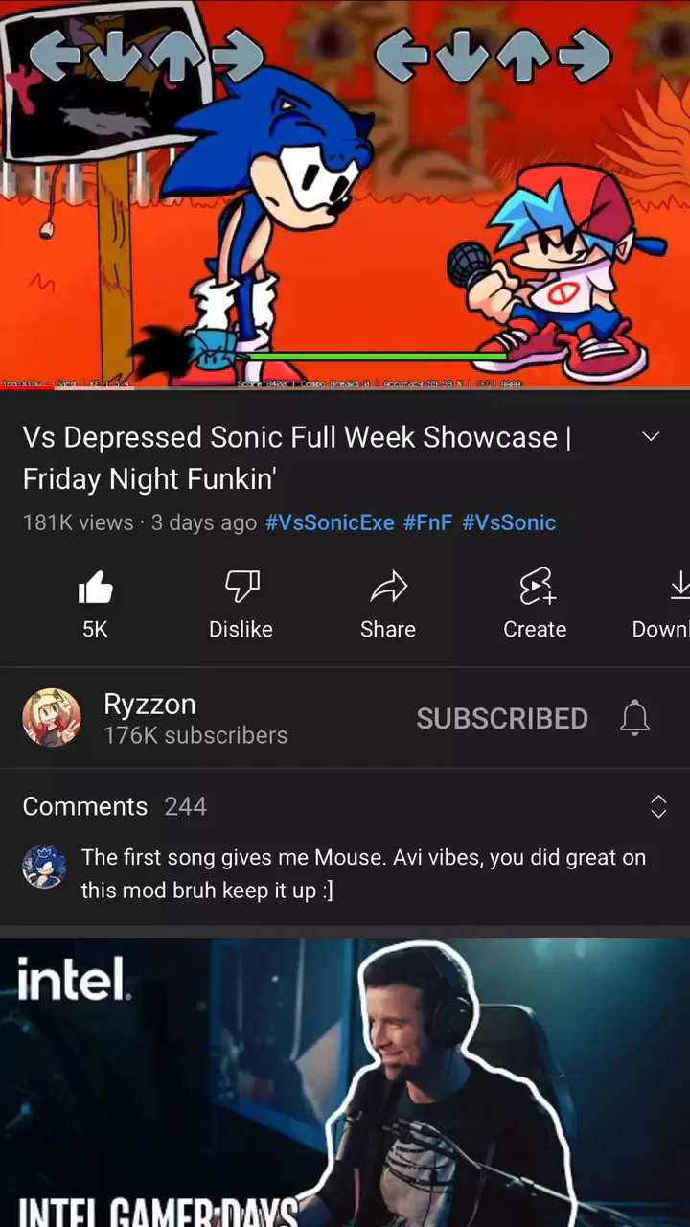Tap the thumbs-down Dislike icon
The image size is (690, 1227).
[x=241, y=587]
